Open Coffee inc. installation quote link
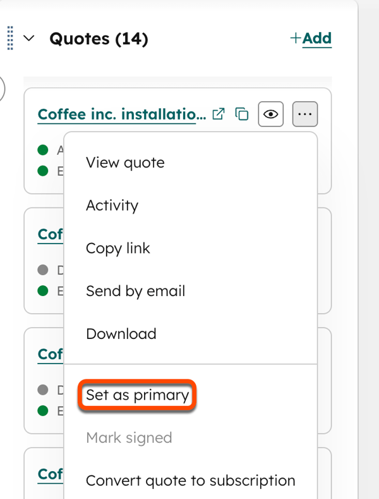 pos(122,114)
